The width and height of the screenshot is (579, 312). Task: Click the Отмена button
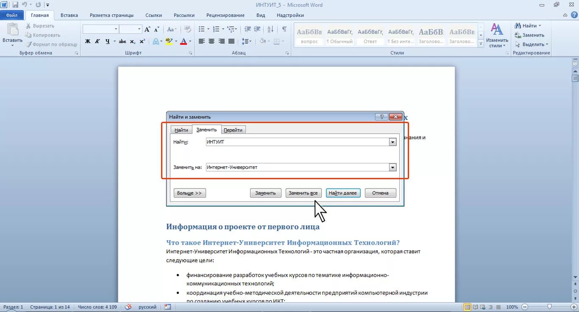380,193
